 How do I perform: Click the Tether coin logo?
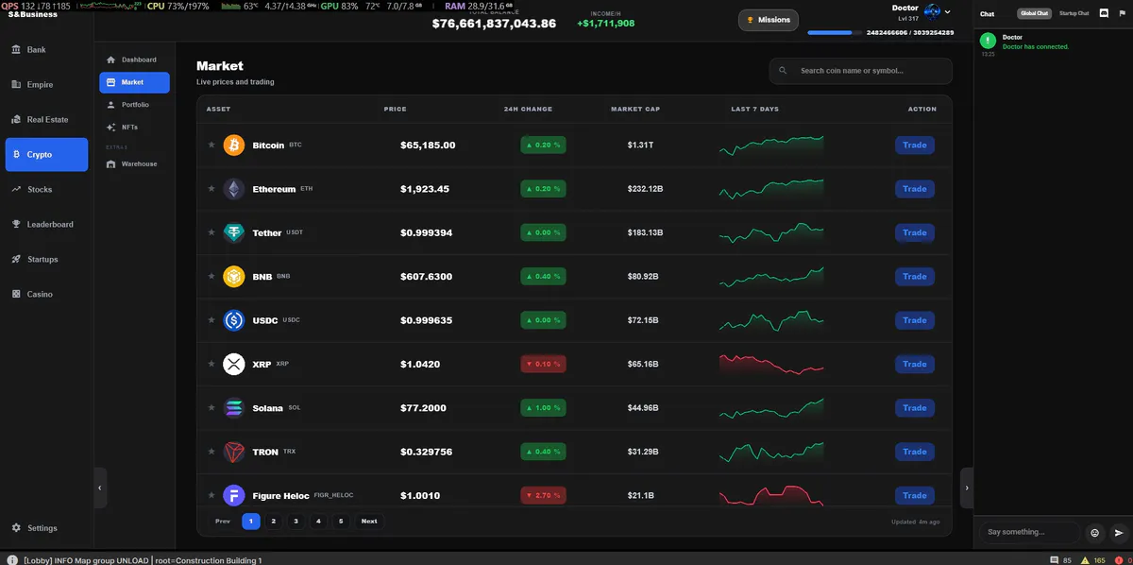point(233,232)
